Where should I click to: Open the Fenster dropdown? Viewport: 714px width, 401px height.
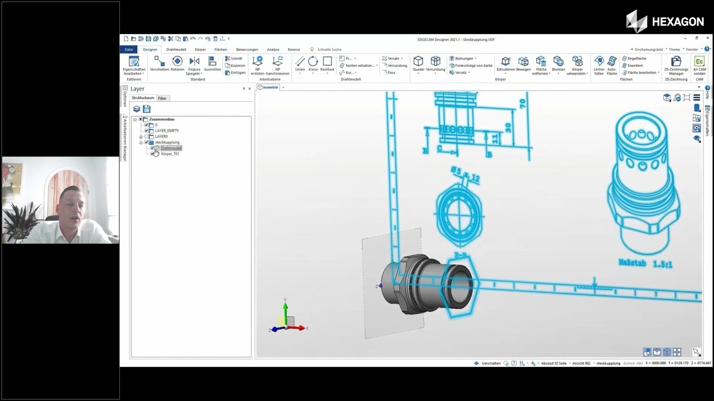693,50
